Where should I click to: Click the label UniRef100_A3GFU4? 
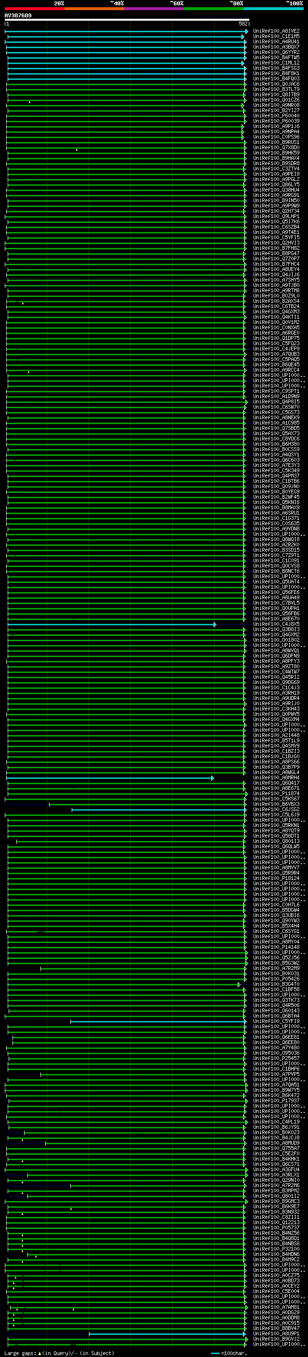click(x=276, y=1169)
